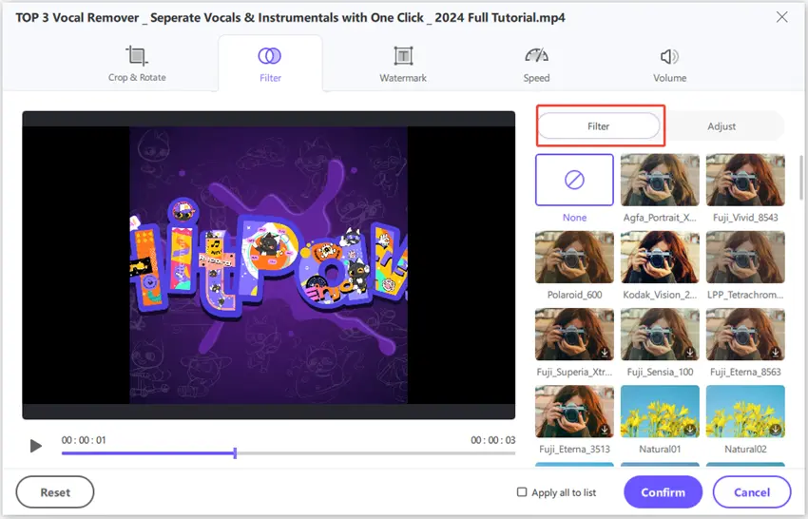This screenshot has width=808, height=519.
Task: Click download icon on Fuji_Superia_Xtra thumbnail
Action: coord(605,353)
